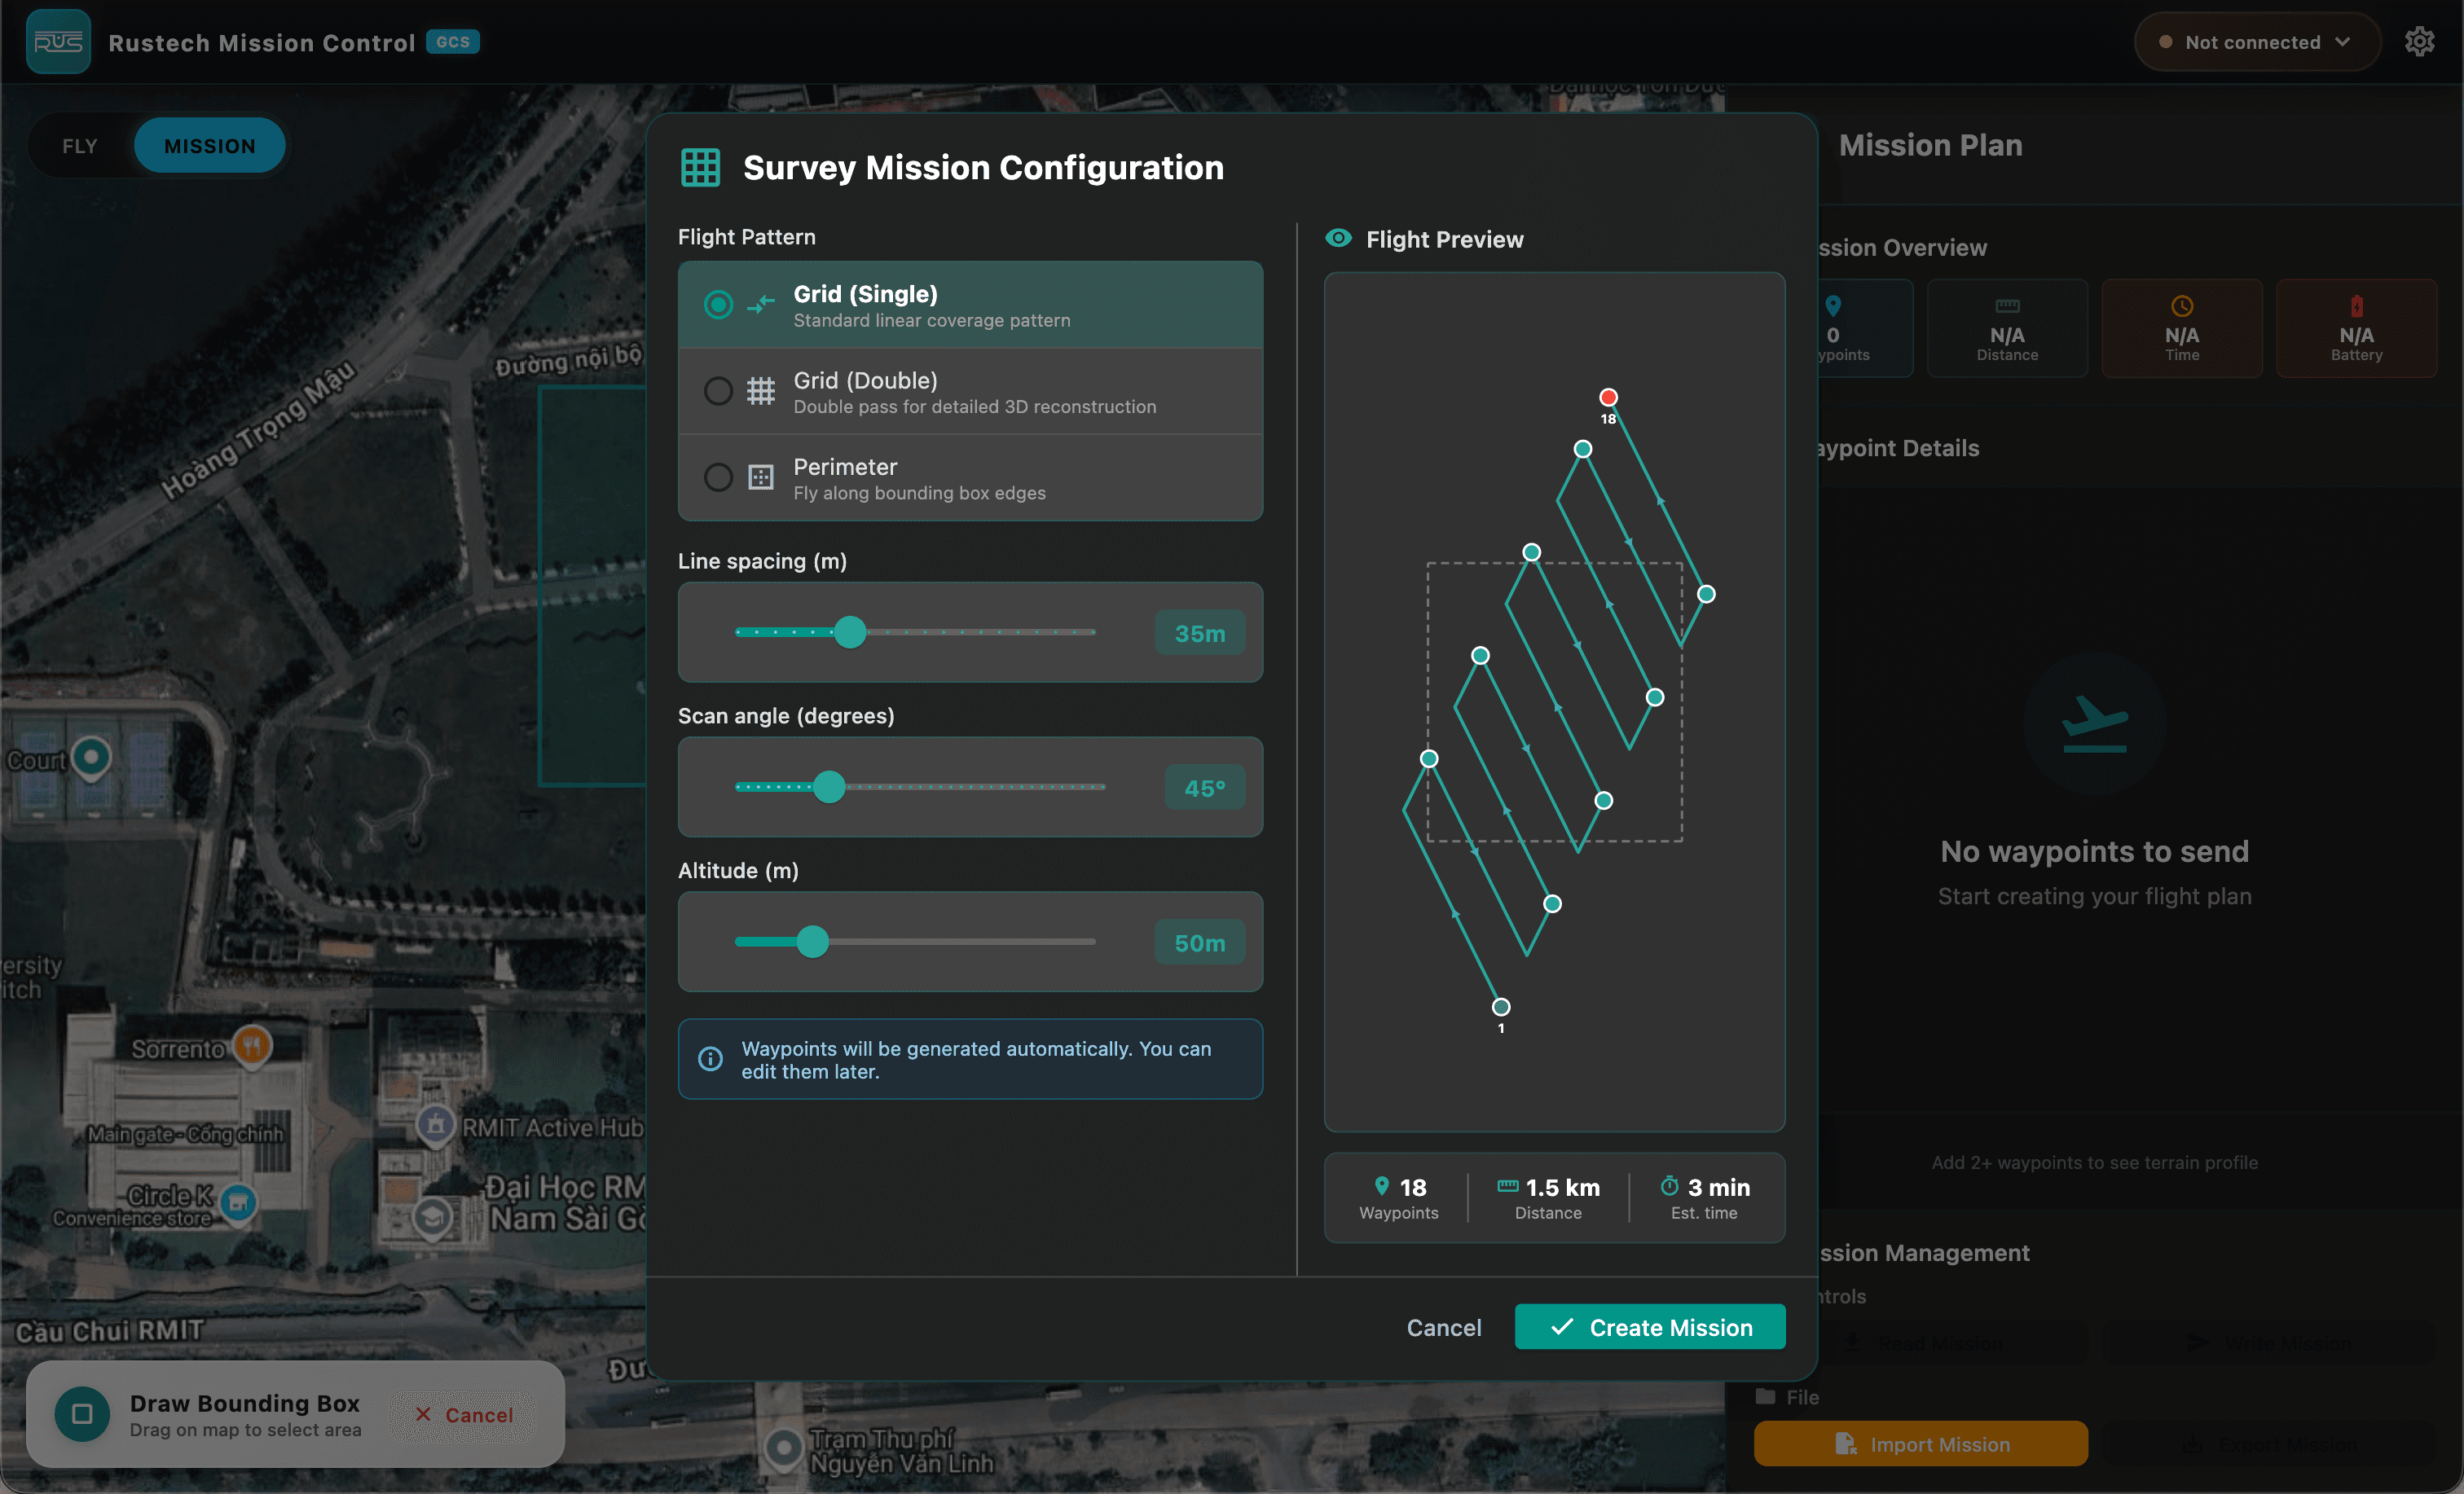Click the RMIT Active Hub map marker
2464x1494 pixels.
click(x=436, y=1126)
